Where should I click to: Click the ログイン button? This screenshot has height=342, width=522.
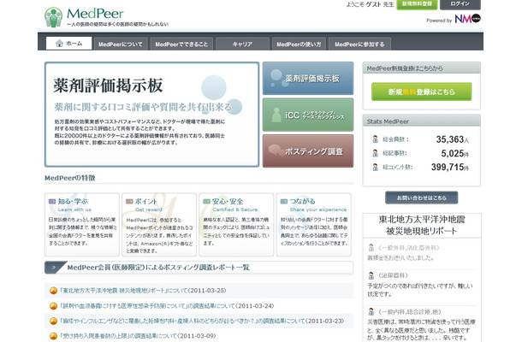point(460,4)
